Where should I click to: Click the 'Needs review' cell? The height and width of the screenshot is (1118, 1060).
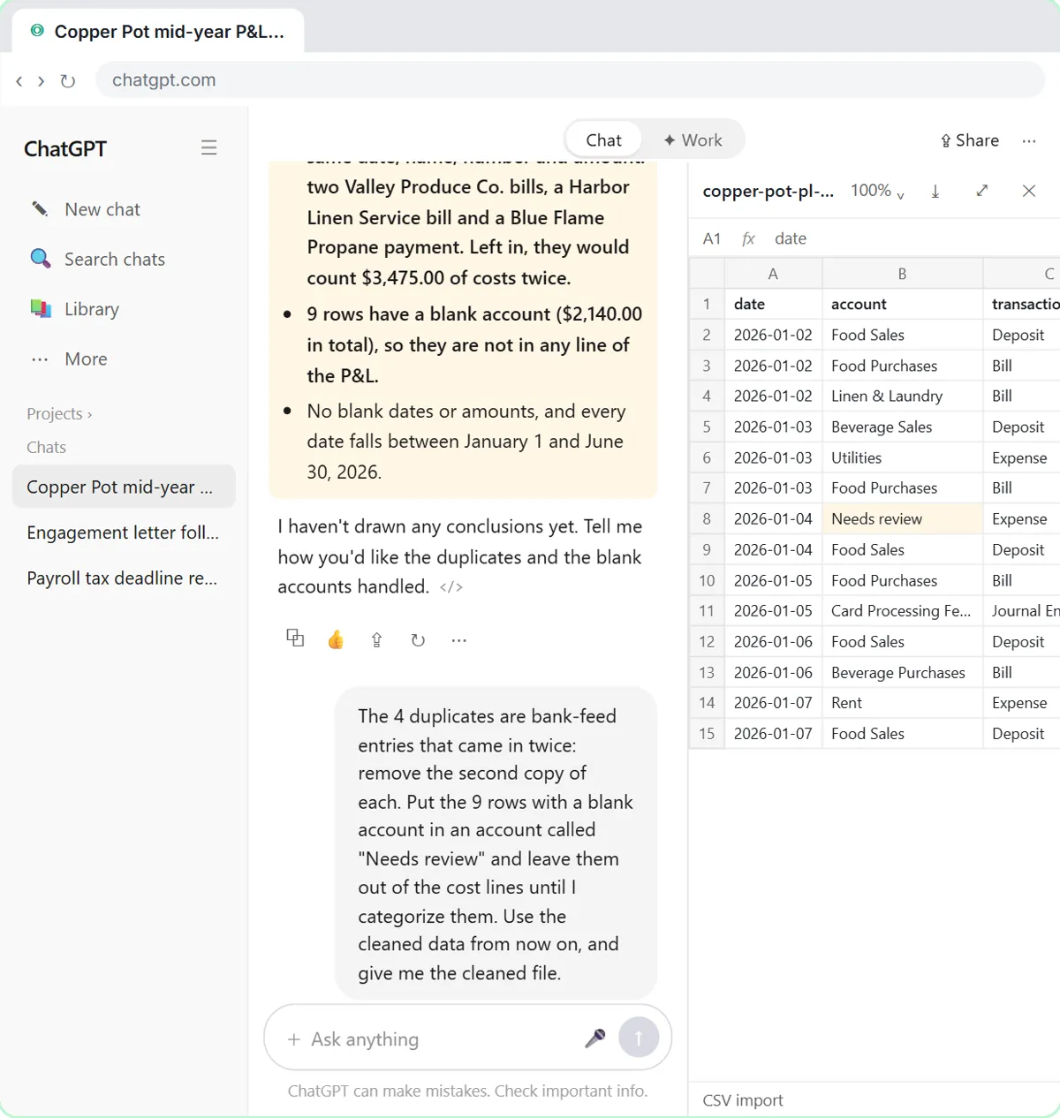pyautogui.click(x=902, y=519)
